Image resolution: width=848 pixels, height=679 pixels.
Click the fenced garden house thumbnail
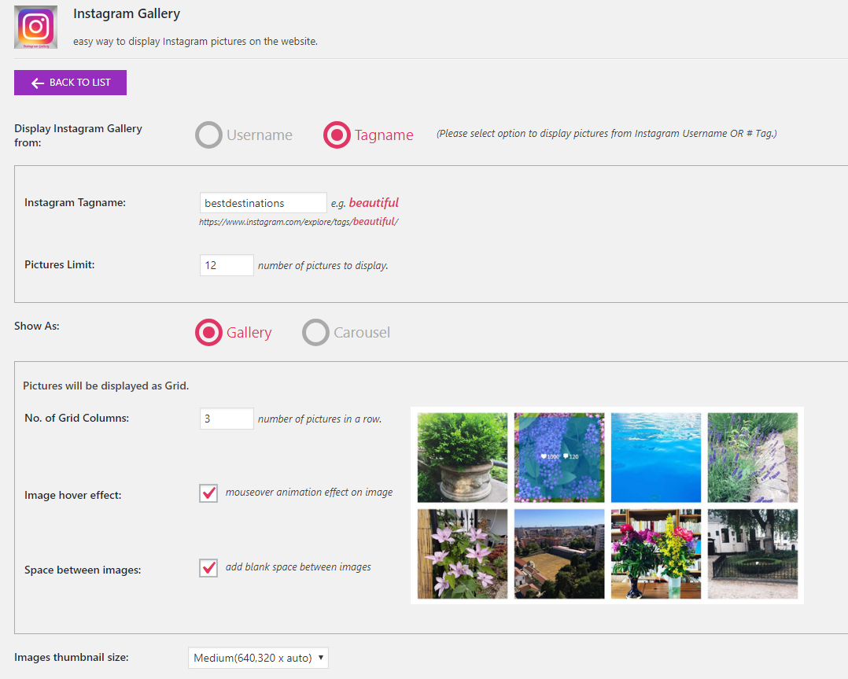tap(753, 554)
